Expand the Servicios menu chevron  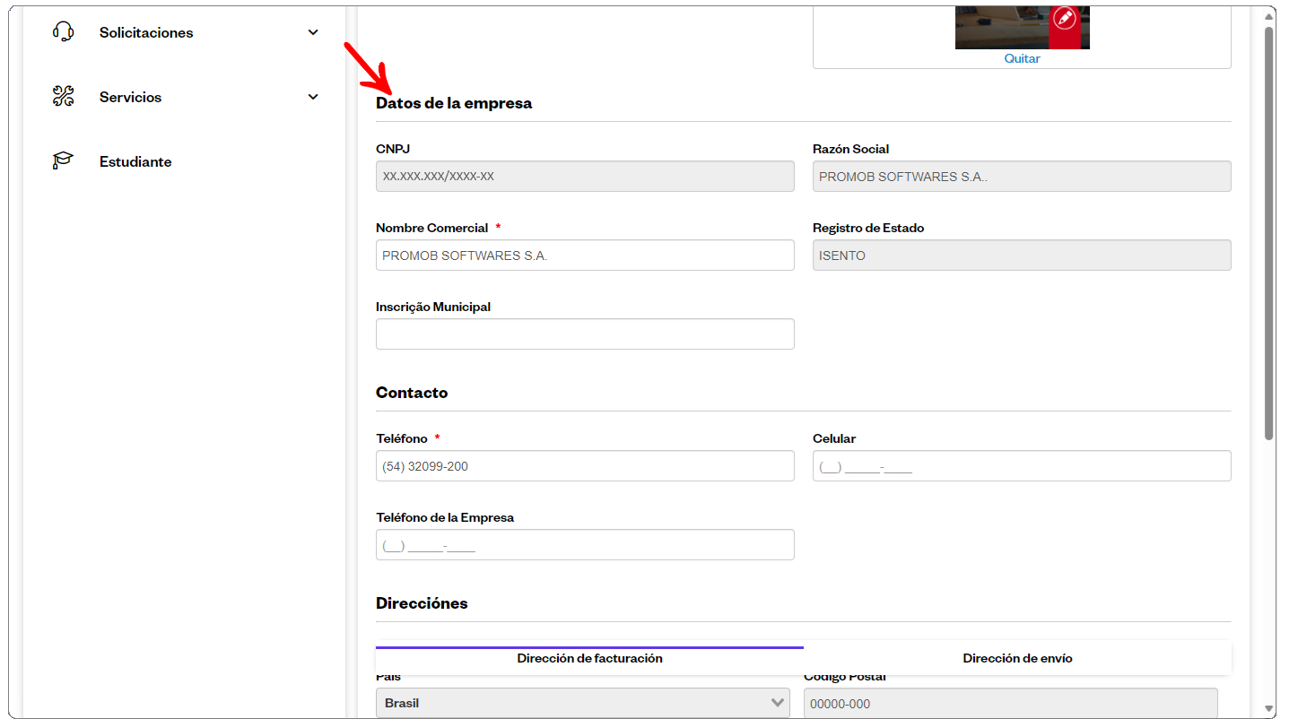coord(313,97)
